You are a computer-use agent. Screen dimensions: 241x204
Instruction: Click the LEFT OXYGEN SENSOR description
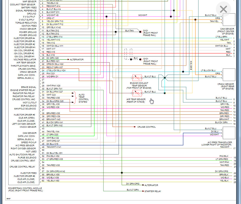pos(24,124)
